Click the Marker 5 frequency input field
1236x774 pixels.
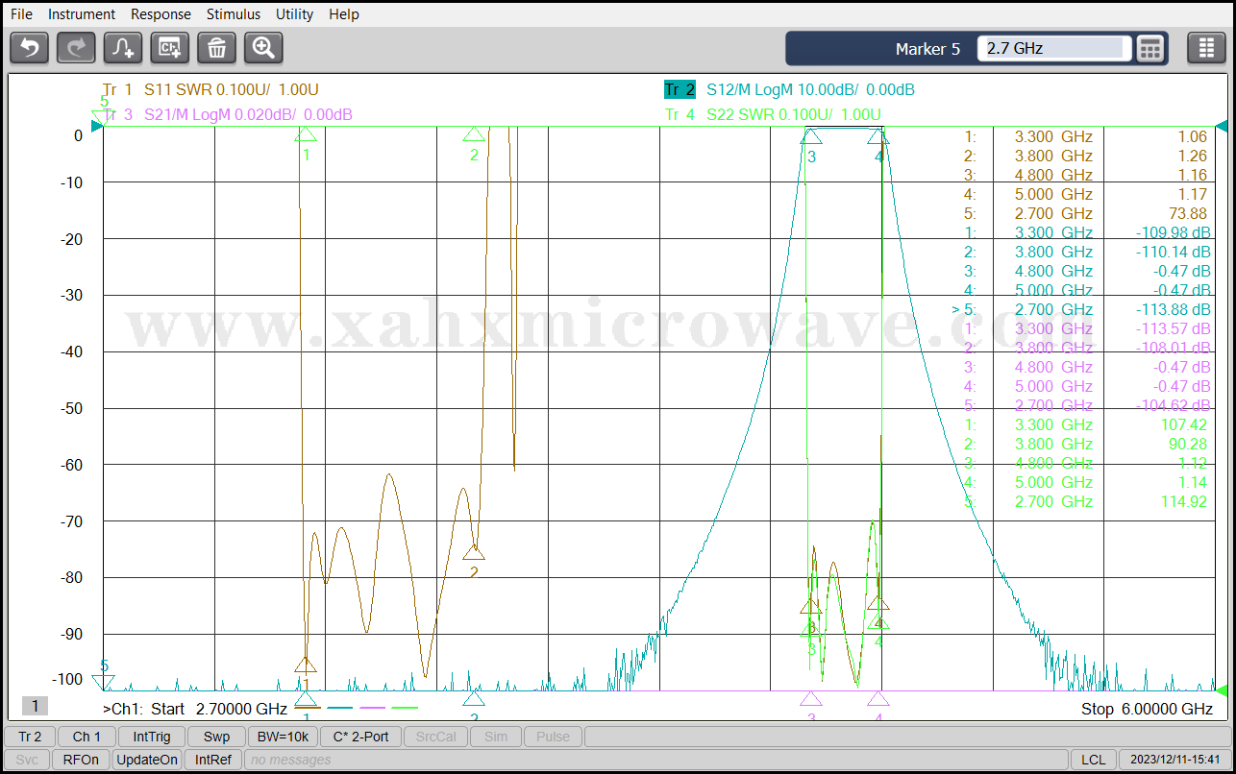pos(1053,48)
